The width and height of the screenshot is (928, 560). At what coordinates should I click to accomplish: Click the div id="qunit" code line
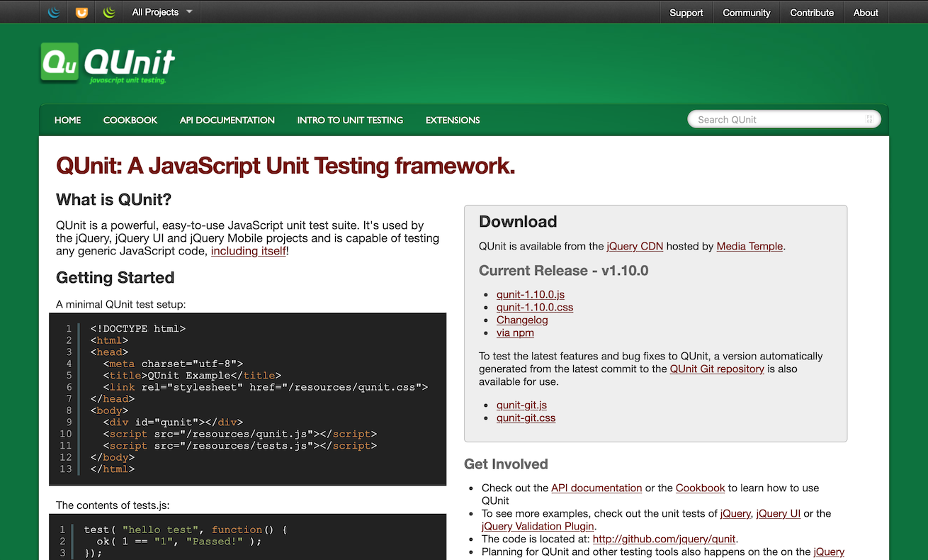click(x=173, y=422)
